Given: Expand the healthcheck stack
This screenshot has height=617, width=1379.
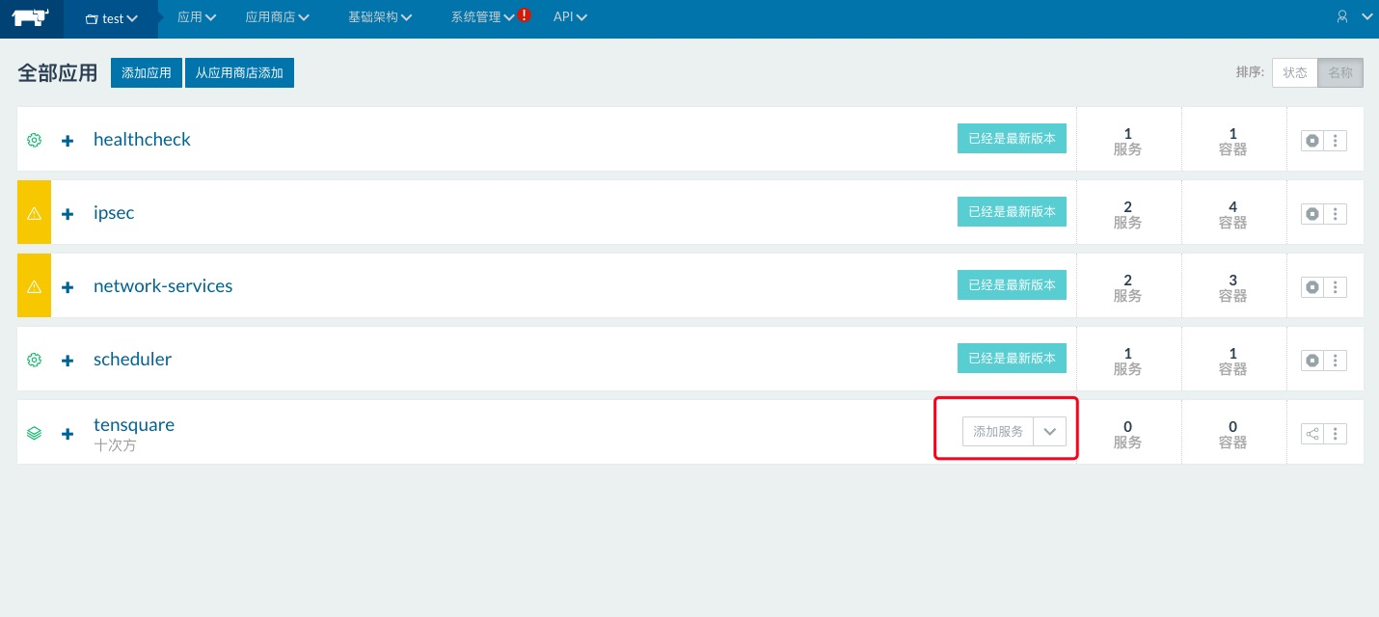Looking at the screenshot, I should point(68,141).
